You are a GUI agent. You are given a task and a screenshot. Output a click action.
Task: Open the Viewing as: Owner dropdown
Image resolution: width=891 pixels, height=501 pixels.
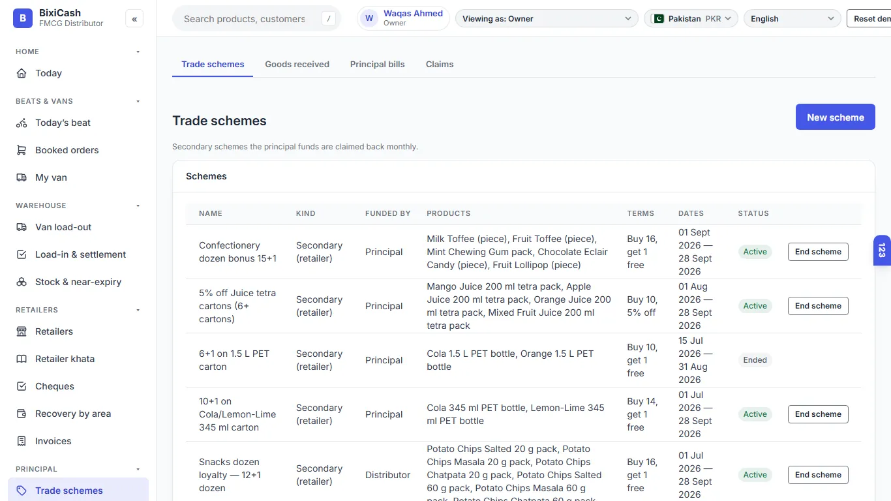[x=547, y=18]
